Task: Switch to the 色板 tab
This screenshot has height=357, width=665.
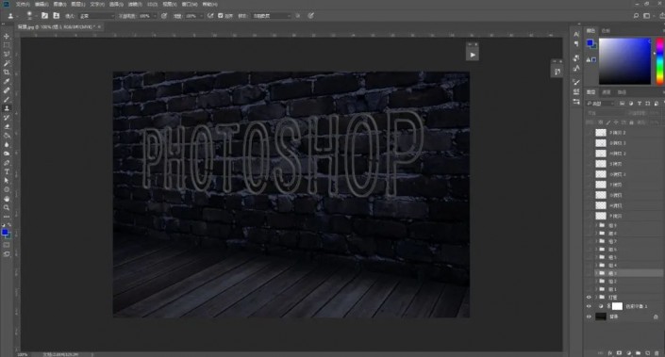Action: (606, 31)
